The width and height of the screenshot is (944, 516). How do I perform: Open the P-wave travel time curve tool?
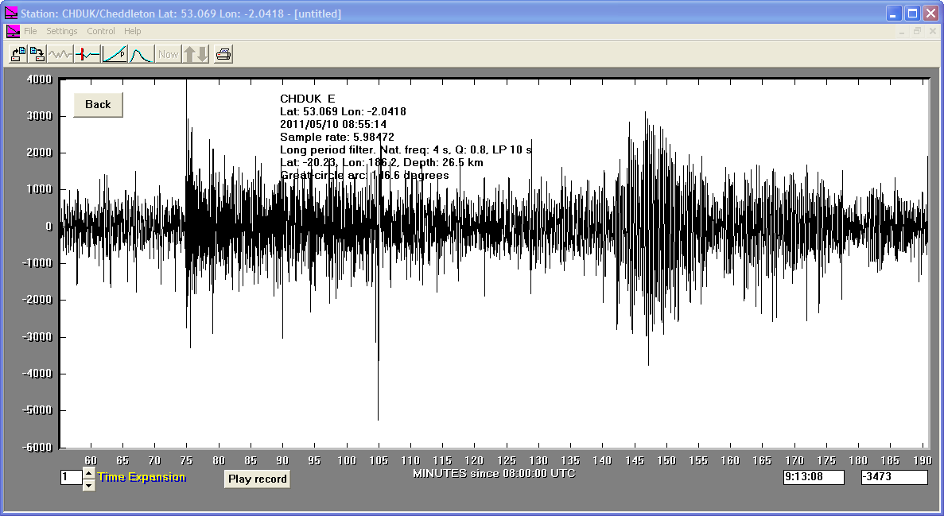coord(115,54)
